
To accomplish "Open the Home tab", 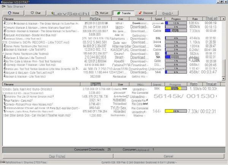I will click(x=13, y=13).
